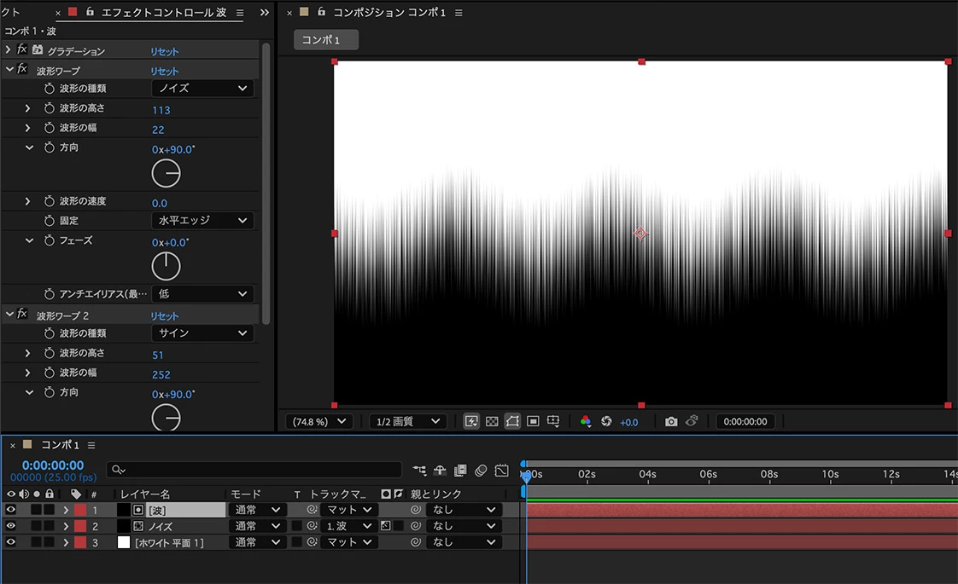This screenshot has height=584, width=958.
Task: Select the コンポ 1 timeline tab
Action: [x=60, y=445]
